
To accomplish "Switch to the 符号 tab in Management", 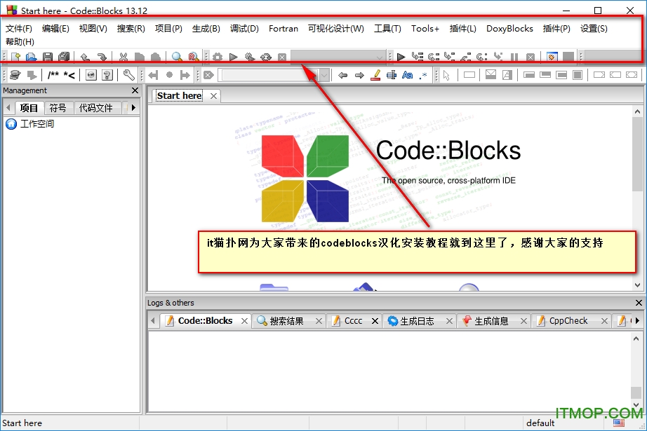I will coord(58,107).
